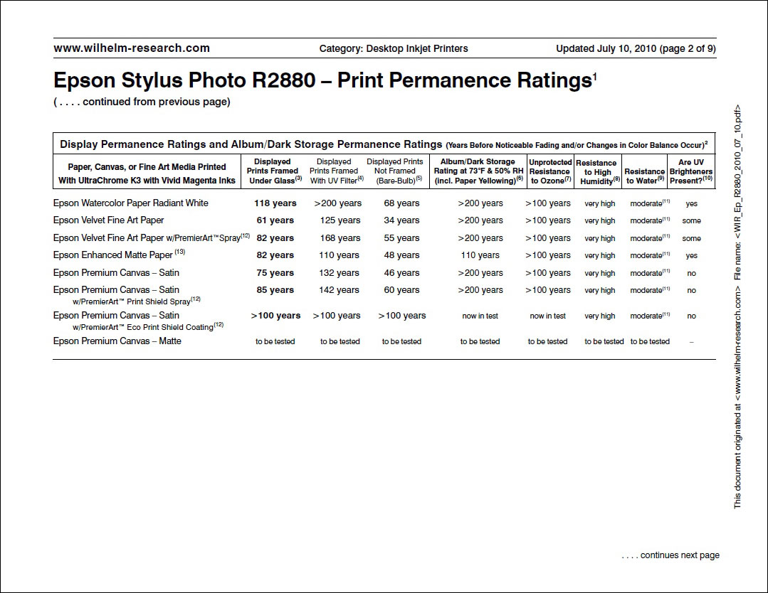Click 'Epson Premium Canvas – Matte' row label
The width and height of the screenshot is (768, 593).
[117, 341]
